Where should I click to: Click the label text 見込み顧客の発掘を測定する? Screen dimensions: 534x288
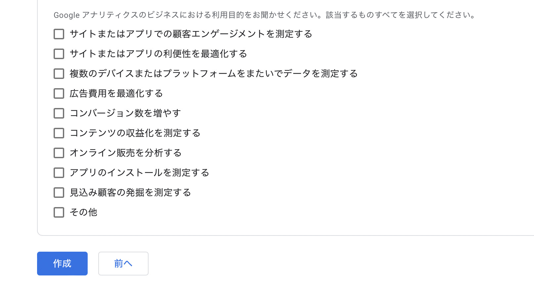point(130,193)
